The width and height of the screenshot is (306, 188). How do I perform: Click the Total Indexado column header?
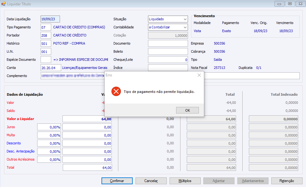[284, 94]
